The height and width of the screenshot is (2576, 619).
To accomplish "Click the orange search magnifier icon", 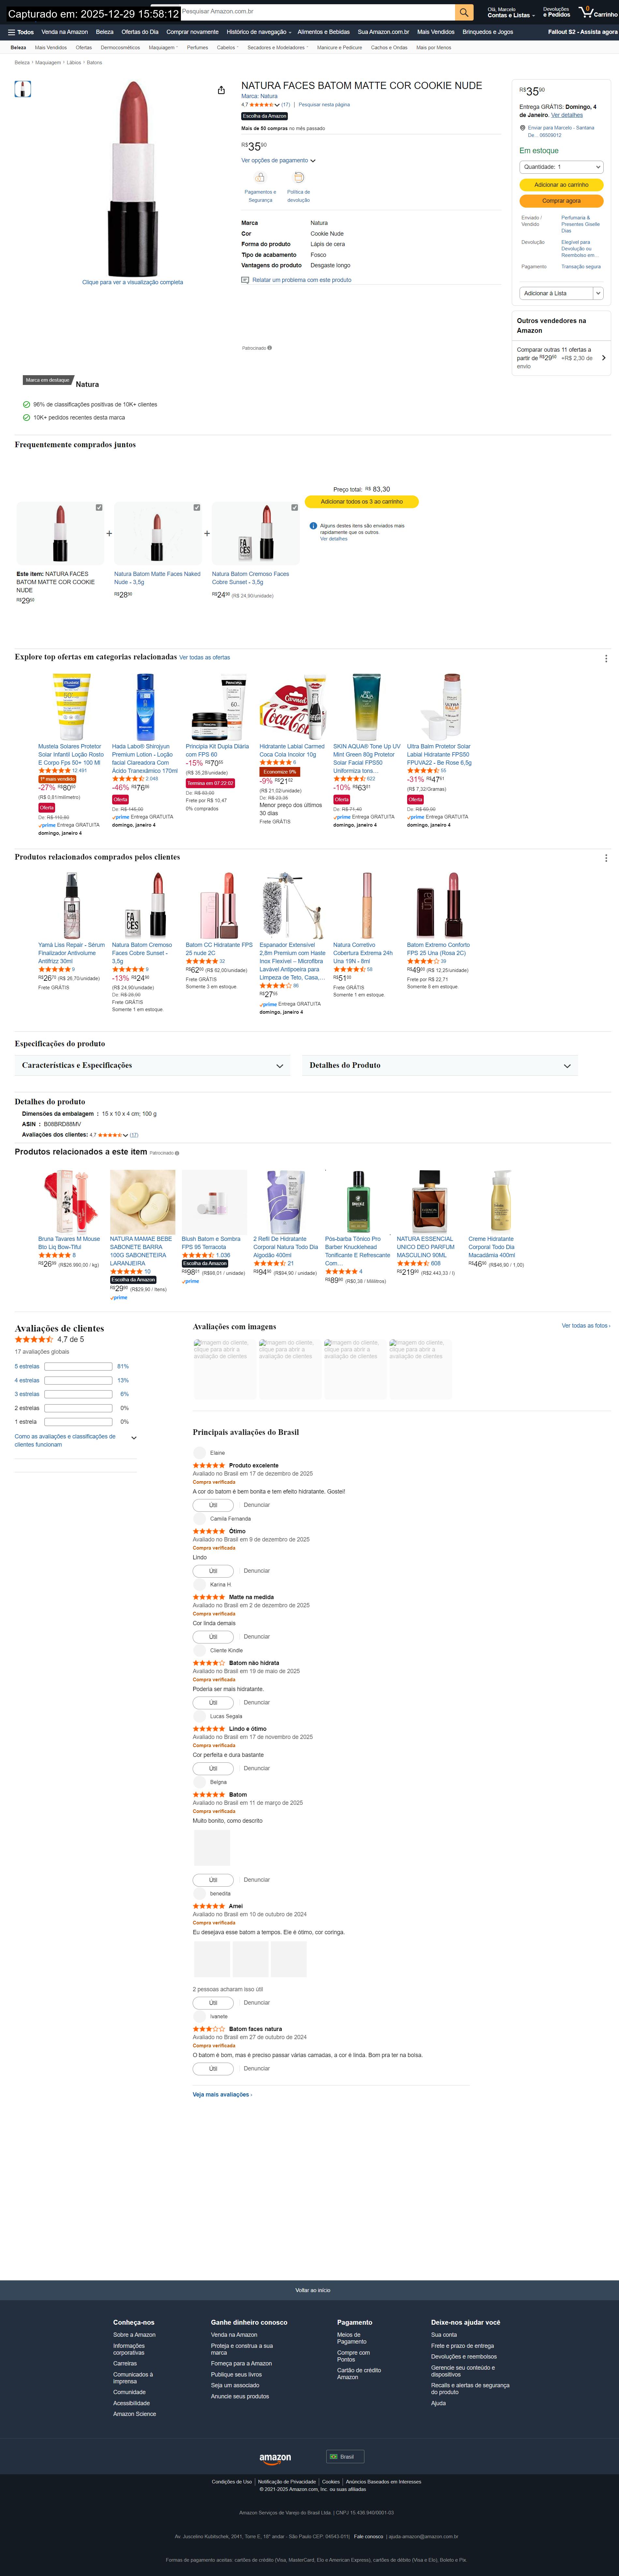I will point(464,12).
